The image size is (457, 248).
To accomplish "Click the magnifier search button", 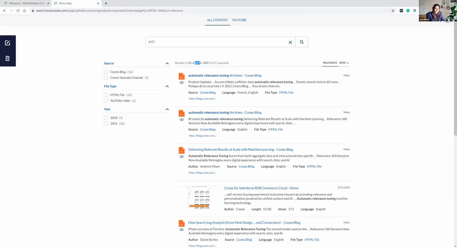I will coord(301,42).
